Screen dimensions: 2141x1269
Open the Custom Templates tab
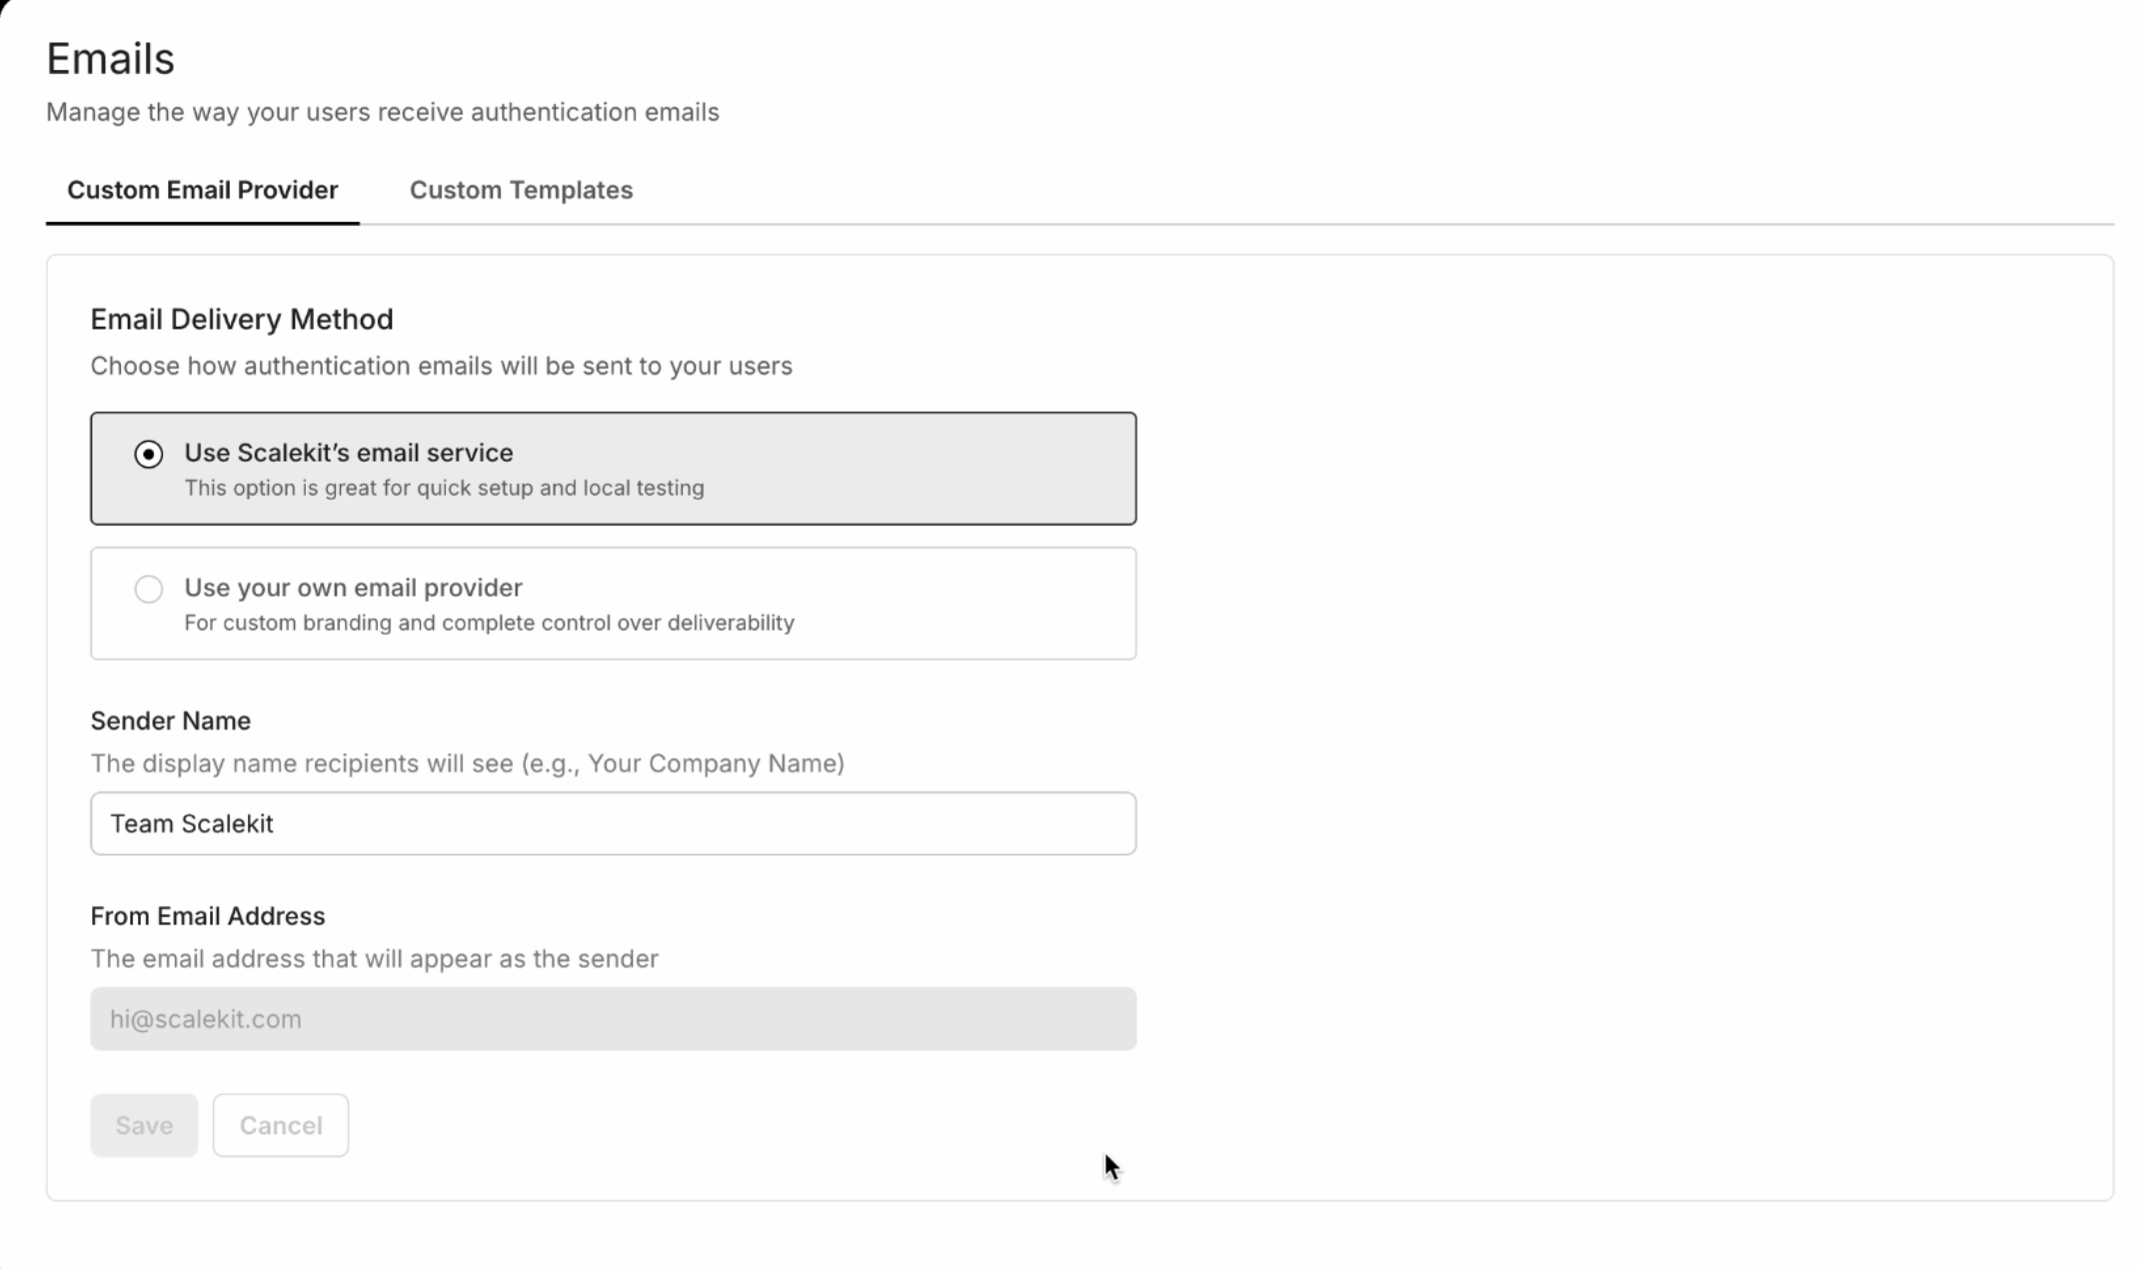(x=521, y=190)
